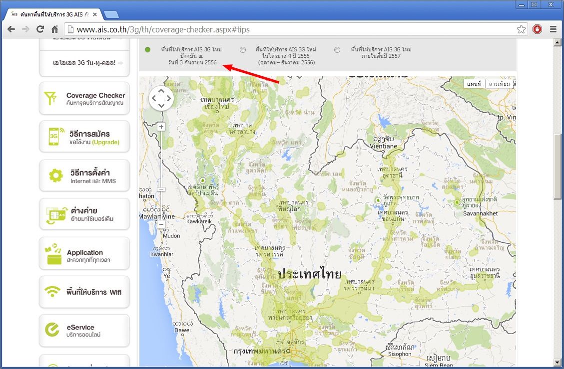Bookmark this page with the star icon
This screenshot has height=369, width=564.
521,29
